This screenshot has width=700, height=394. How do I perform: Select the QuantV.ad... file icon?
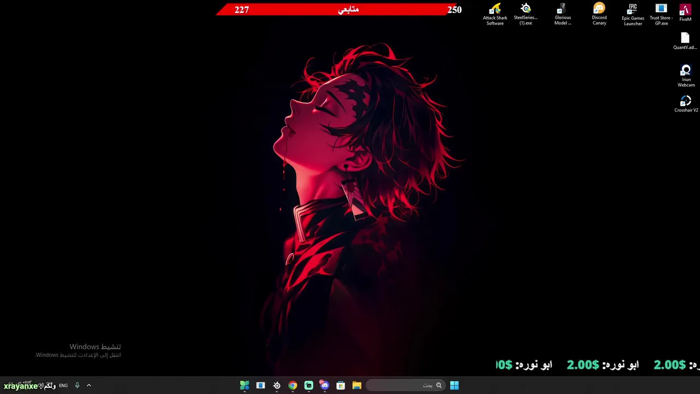tap(685, 41)
